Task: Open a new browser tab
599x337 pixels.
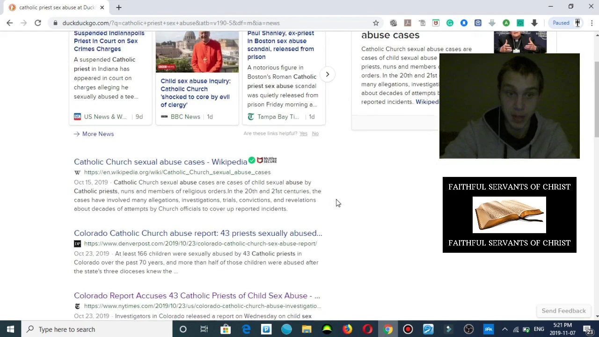Action: 119,7
